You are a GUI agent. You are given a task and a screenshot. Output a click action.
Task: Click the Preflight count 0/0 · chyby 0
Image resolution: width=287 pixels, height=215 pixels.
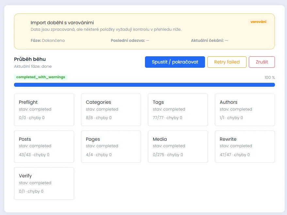pyautogui.click(x=32, y=117)
